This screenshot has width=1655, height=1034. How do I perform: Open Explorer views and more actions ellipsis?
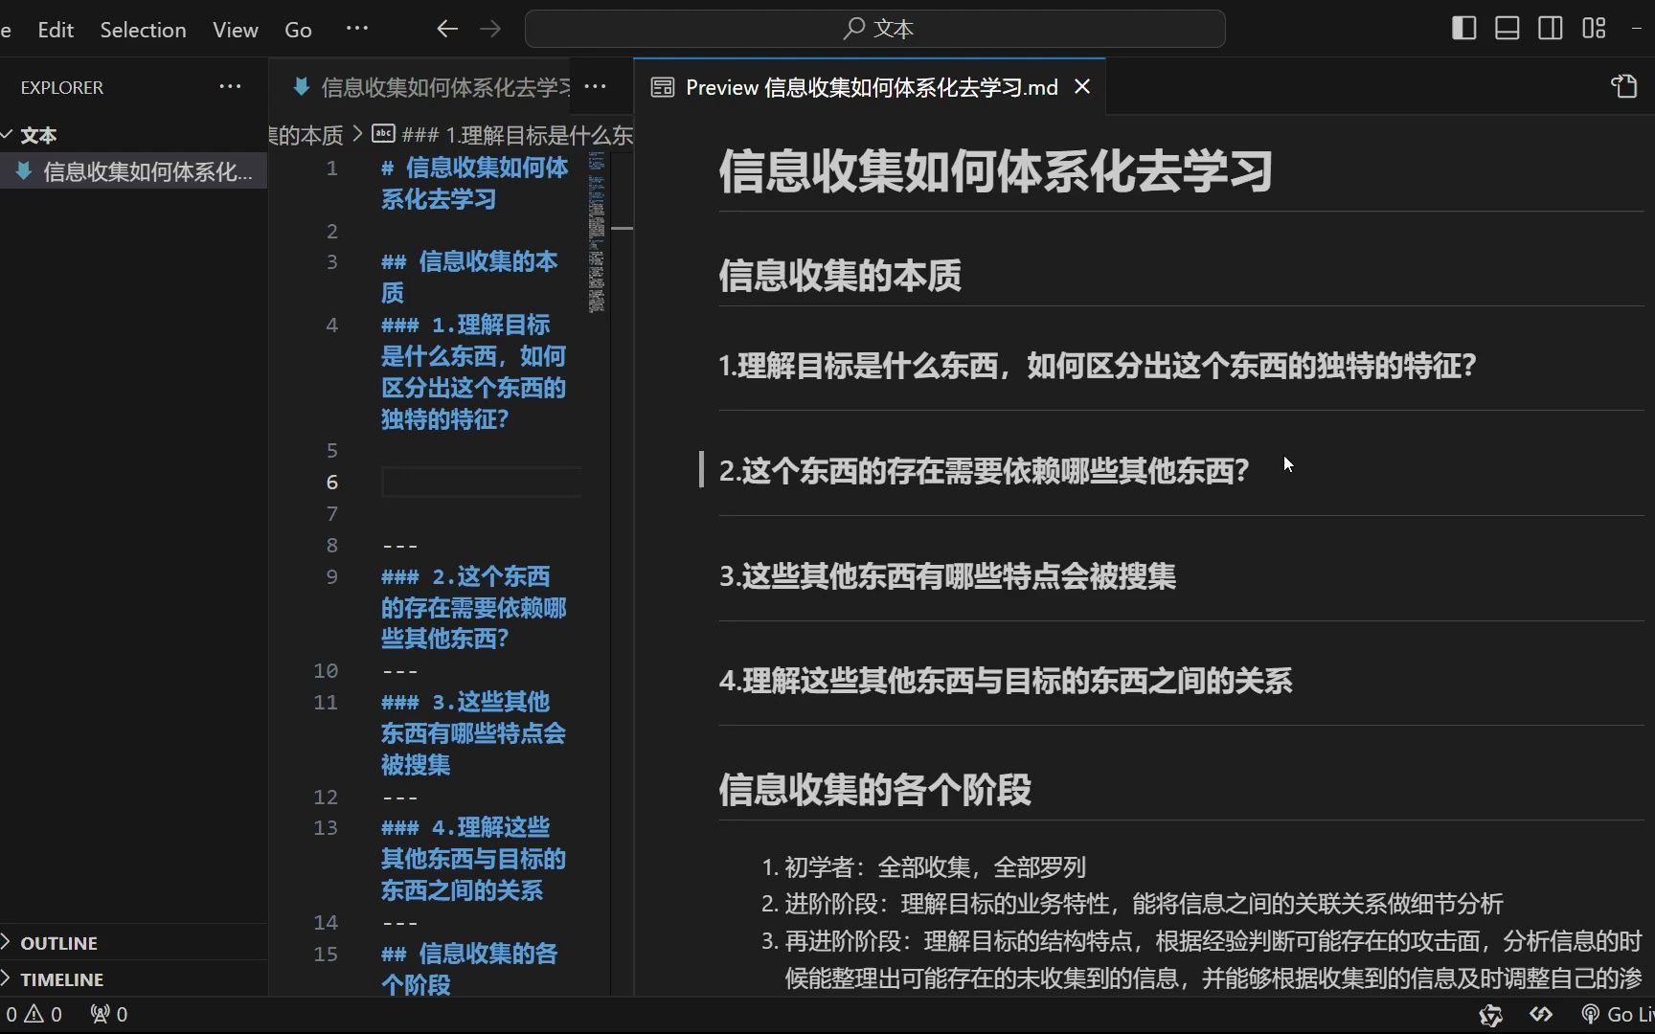tap(230, 86)
